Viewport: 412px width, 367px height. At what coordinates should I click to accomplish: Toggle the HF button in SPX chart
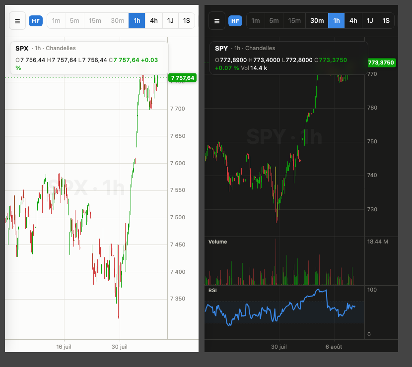tap(36, 21)
